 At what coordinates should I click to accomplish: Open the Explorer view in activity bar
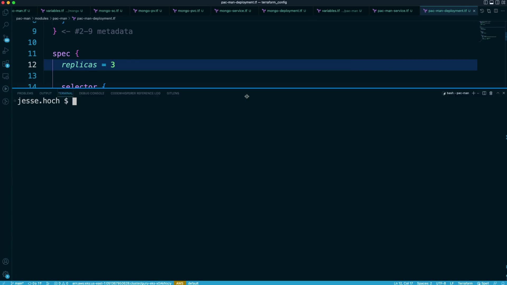(6, 12)
